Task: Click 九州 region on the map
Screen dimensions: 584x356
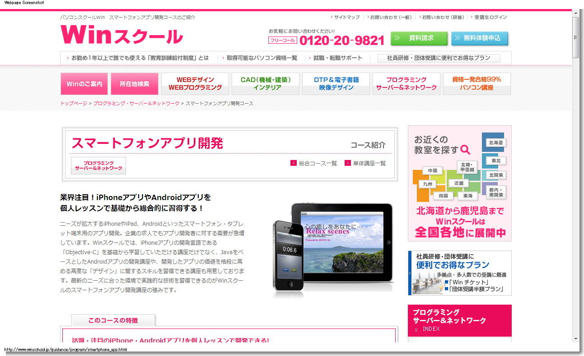Action: coord(428,184)
